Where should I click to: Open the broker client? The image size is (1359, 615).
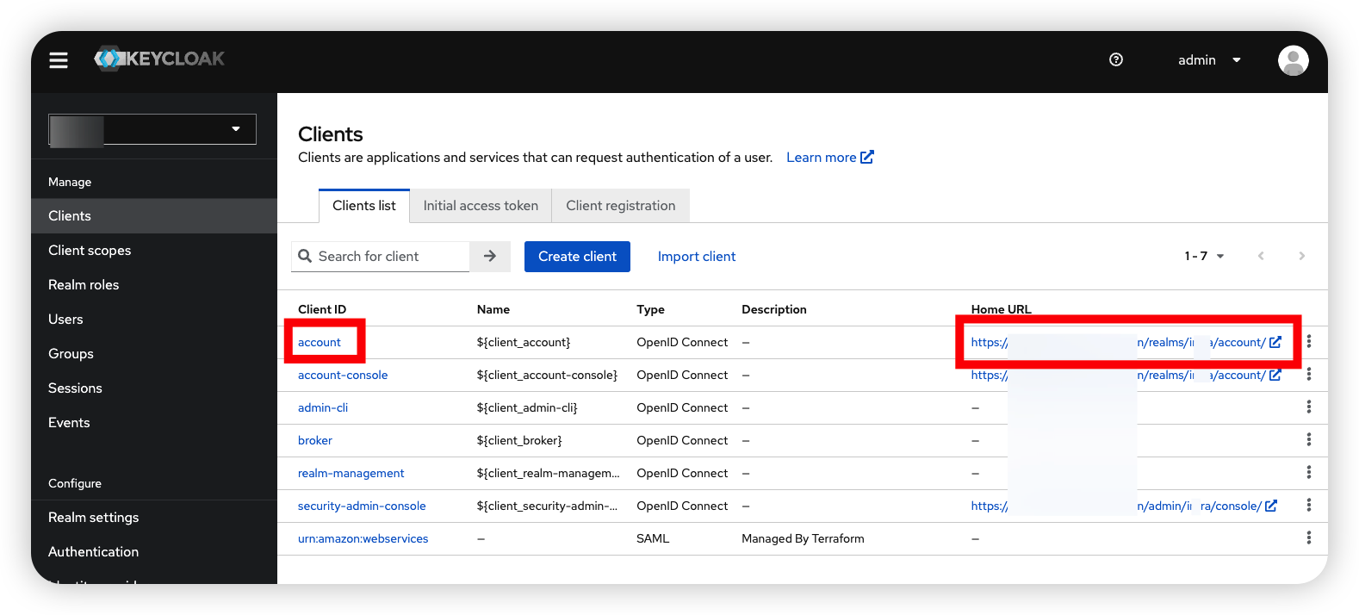315,441
